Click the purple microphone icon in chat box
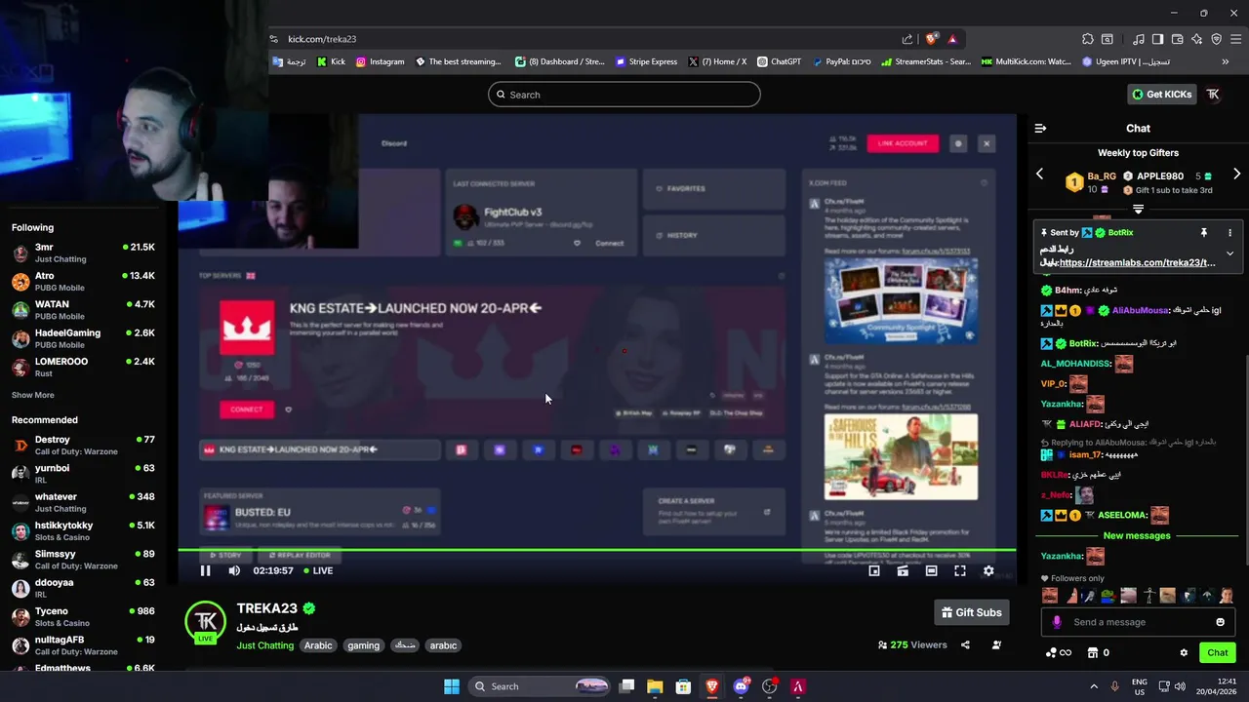1249x702 pixels. click(1057, 622)
